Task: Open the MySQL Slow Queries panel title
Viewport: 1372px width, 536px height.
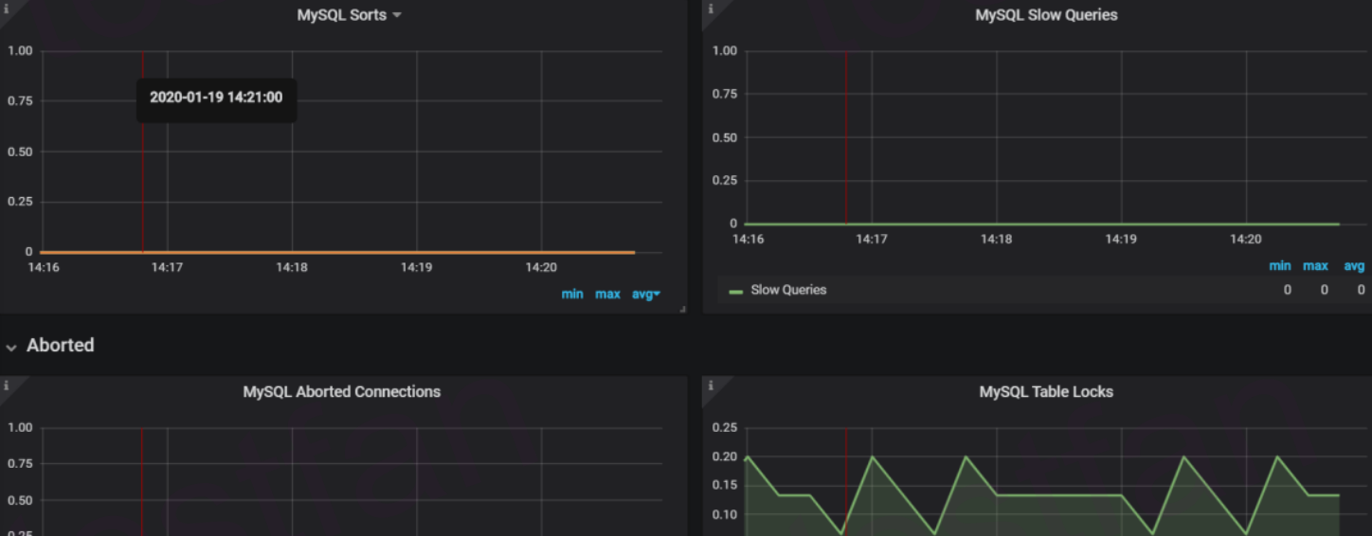Action: (x=1046, y=15)
